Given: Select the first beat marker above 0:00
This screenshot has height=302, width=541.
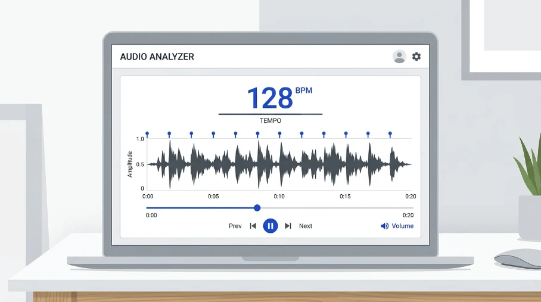Looking at the screenshot, I should (147, 135).
